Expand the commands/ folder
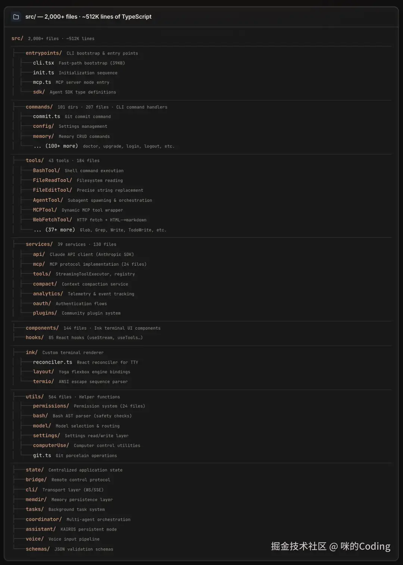This screenshot has width=403, height=565. (39, 107)
